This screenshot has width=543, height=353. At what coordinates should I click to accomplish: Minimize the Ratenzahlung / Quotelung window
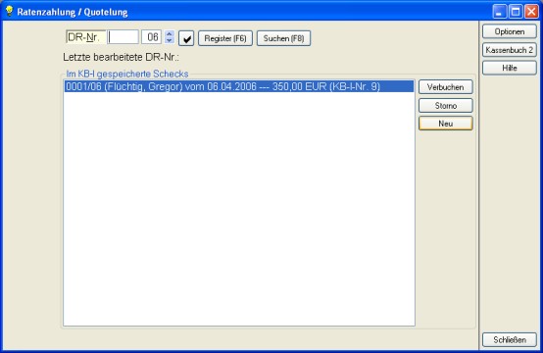[x=499, y=12]
